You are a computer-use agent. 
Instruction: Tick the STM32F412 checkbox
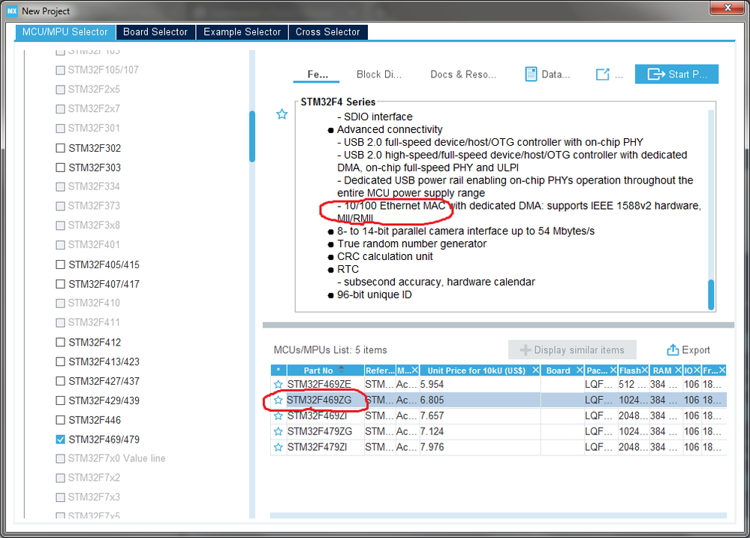[60, 342]
